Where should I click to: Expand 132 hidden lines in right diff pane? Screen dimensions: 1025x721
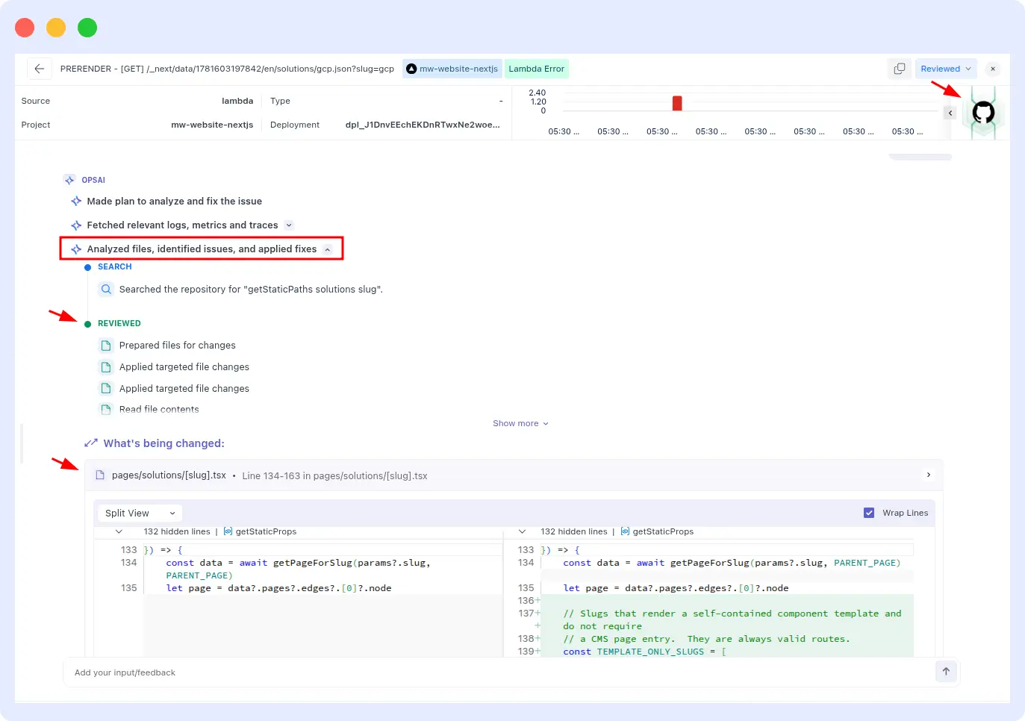(x=522, y=531)
